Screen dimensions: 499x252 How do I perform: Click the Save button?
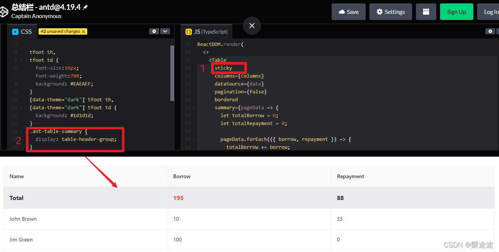coord(349,12)
